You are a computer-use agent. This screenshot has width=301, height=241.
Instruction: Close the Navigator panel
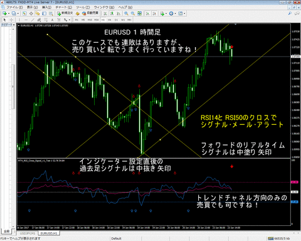(14, 24)
